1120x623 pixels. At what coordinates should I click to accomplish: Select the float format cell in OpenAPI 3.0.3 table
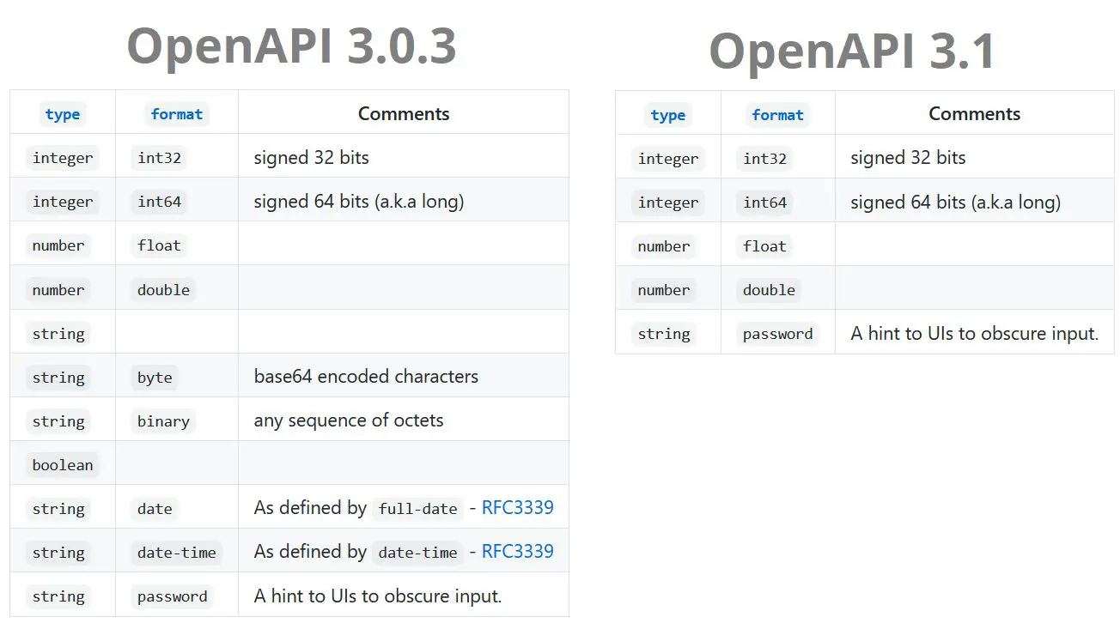(x=159, y=245)
